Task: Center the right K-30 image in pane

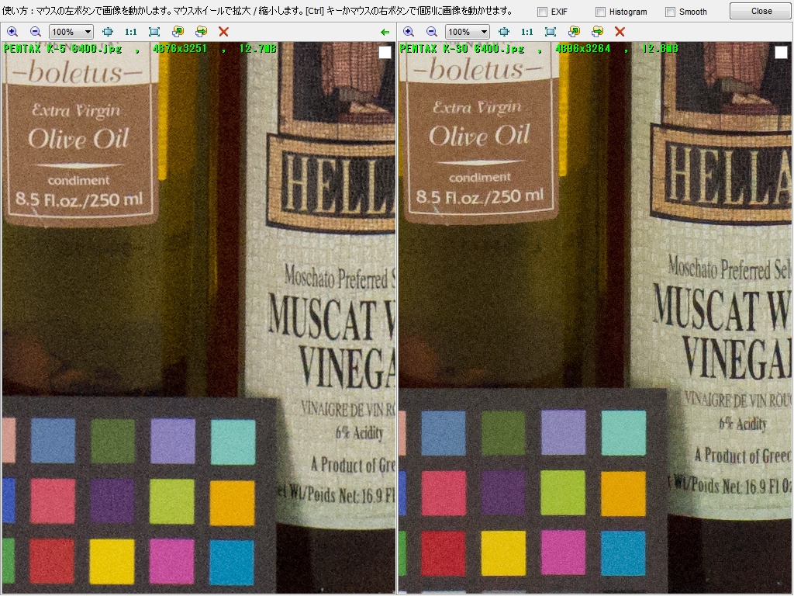Action: [504, 32]
